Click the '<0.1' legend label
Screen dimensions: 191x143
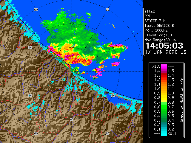(172, 134)
